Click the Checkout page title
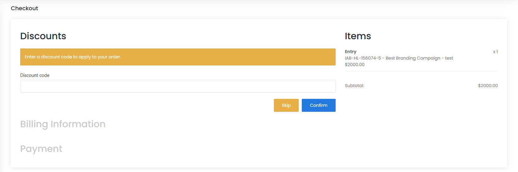The height and width of the screenshot is (172, 518). pyautogui.click(x=24, y=8)
